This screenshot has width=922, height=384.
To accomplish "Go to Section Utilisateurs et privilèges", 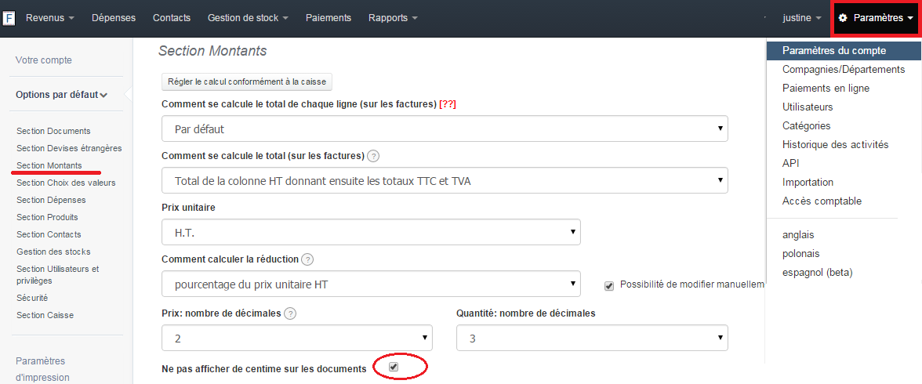I will 58,274.
